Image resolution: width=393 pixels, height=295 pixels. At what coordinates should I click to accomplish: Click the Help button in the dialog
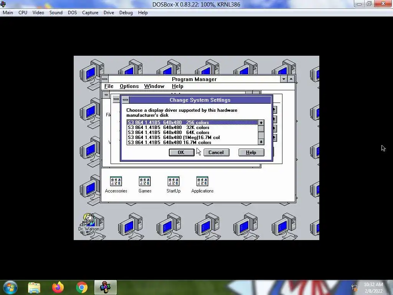[251, 152]
